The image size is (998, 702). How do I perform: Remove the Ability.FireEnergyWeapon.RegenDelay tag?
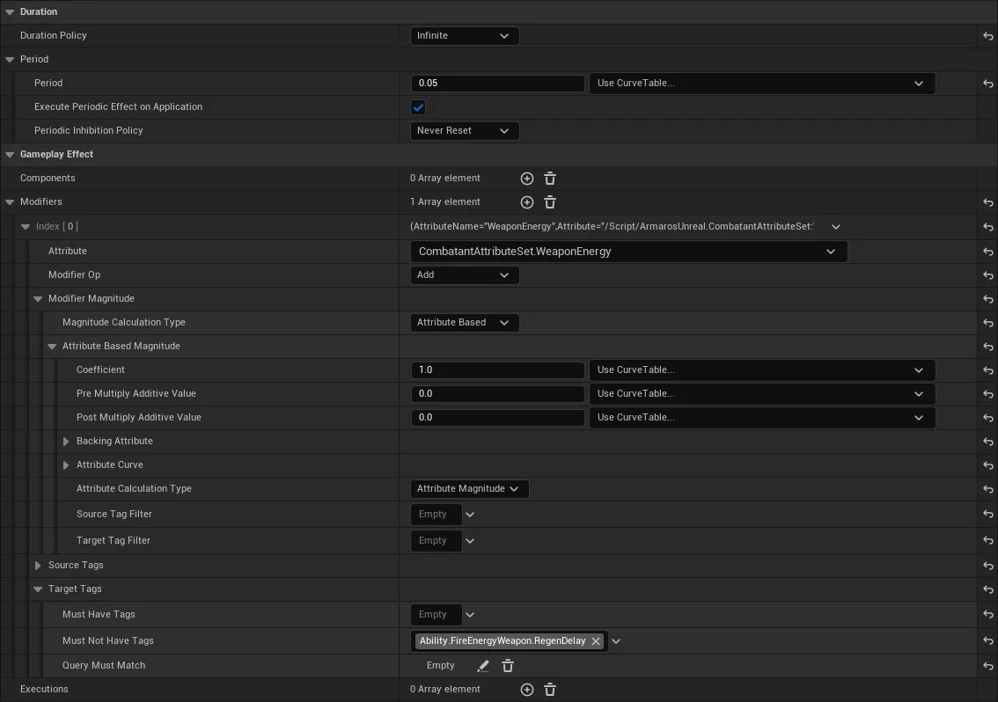596,640
